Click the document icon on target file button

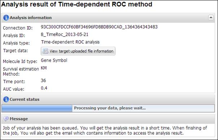[45, 51]
